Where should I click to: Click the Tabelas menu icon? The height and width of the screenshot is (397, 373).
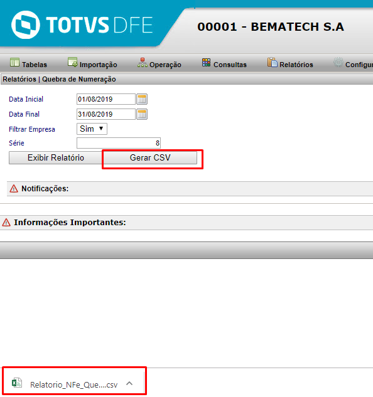pyautogui.click(x=14, y=62)
